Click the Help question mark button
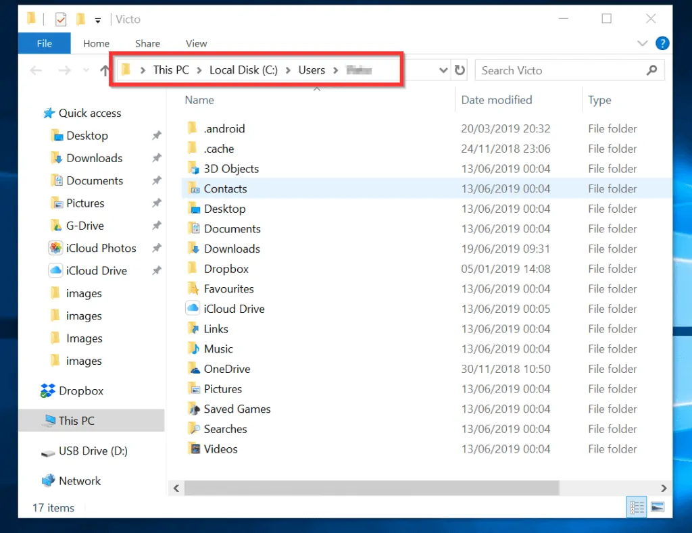 (x=662, y=43)
